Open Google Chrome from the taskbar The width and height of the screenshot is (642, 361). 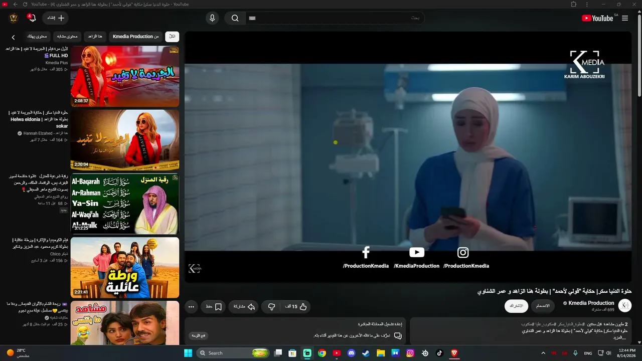(322, 353)
